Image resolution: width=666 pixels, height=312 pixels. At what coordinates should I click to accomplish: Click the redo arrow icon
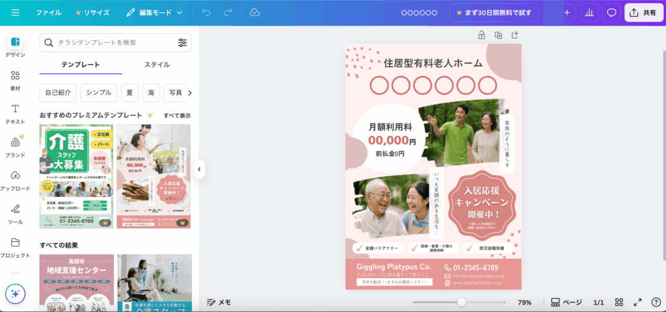pos(228,12)
